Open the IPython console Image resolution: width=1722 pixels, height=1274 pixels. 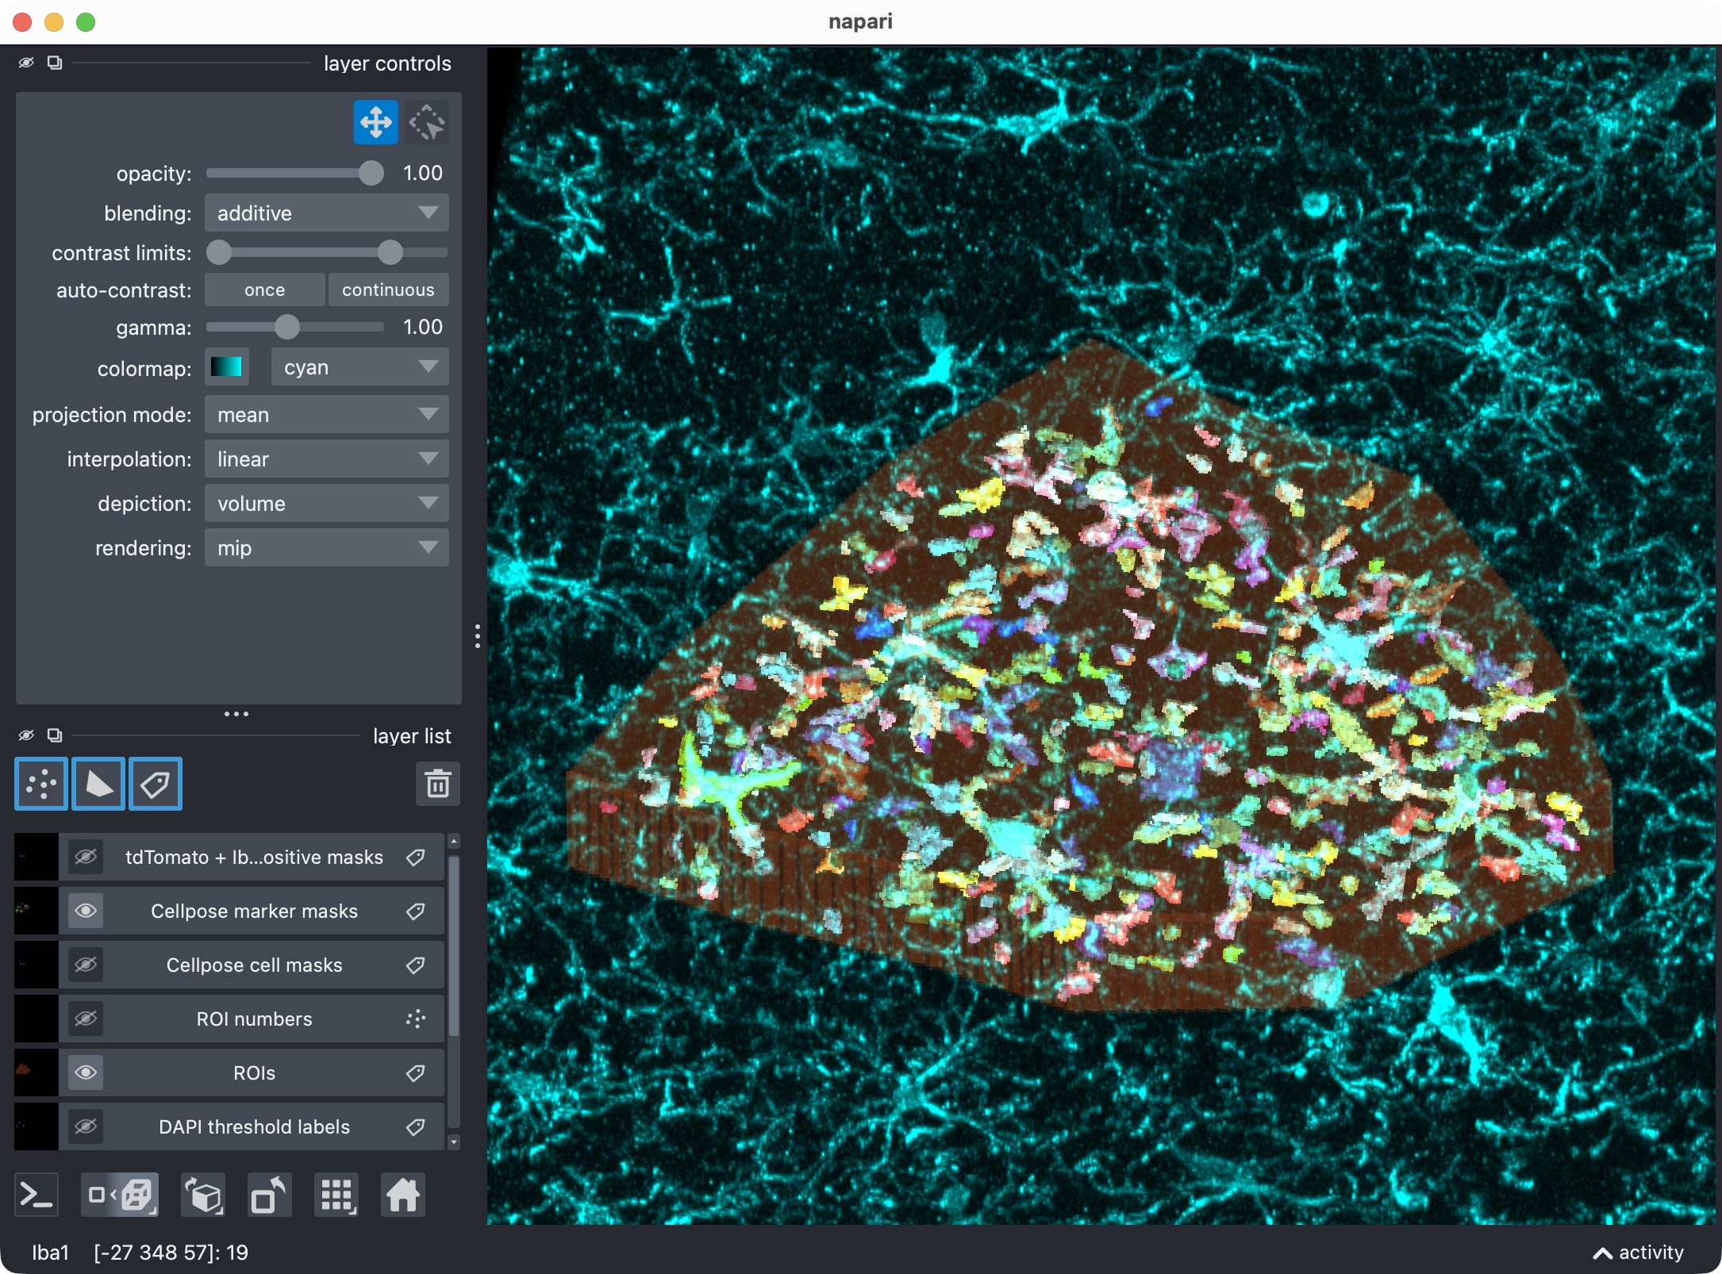(x=37, y=1195)
